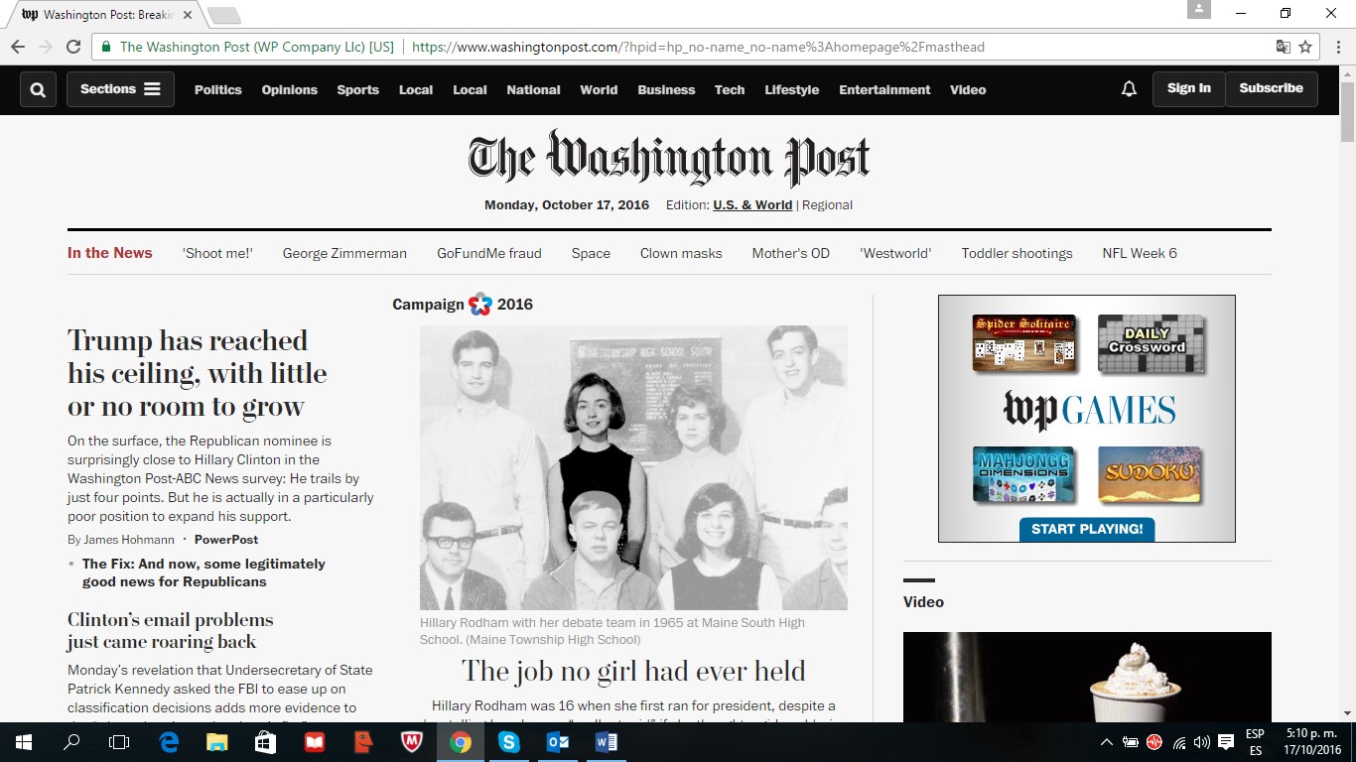Click The Washington Post masthead logo
This screenshot has width=1356, height=762.
click(669, 158)
